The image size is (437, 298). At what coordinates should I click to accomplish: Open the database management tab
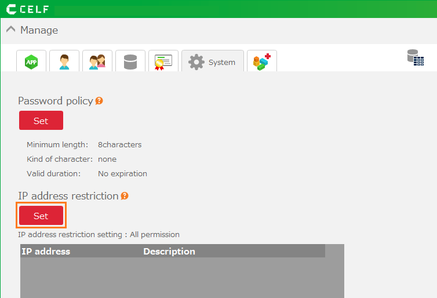point(130,61)
